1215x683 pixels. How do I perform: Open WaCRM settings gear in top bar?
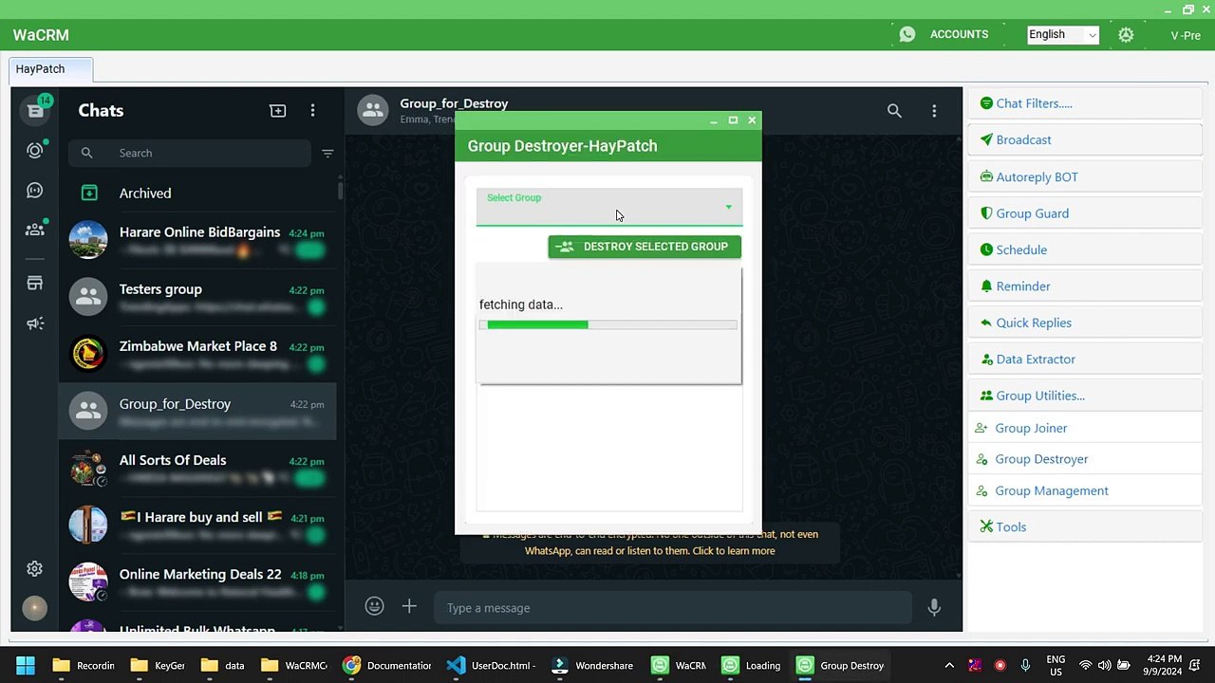1126,34
